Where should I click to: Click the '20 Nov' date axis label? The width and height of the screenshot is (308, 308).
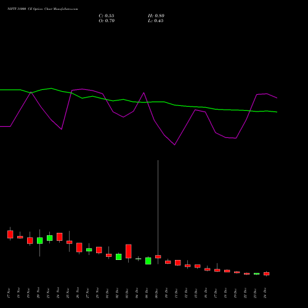(38, 293)
